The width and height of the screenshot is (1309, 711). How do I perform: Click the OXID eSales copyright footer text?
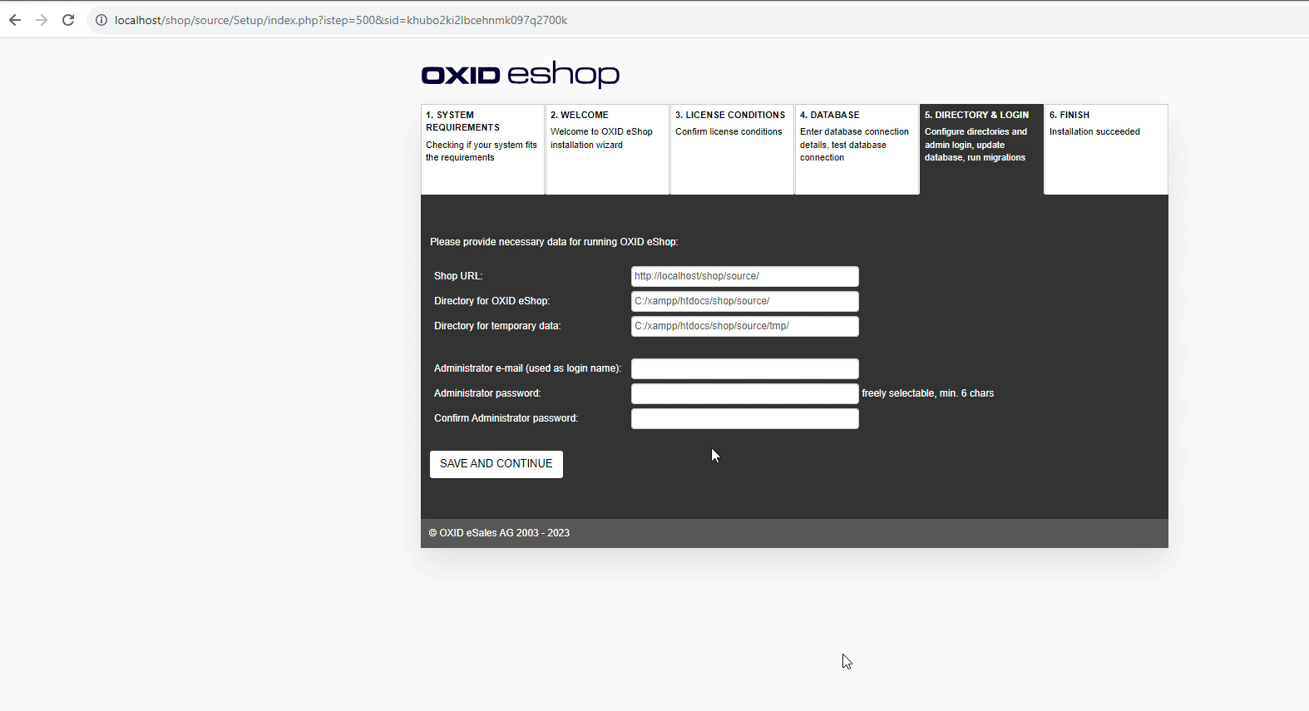[499, 533]
